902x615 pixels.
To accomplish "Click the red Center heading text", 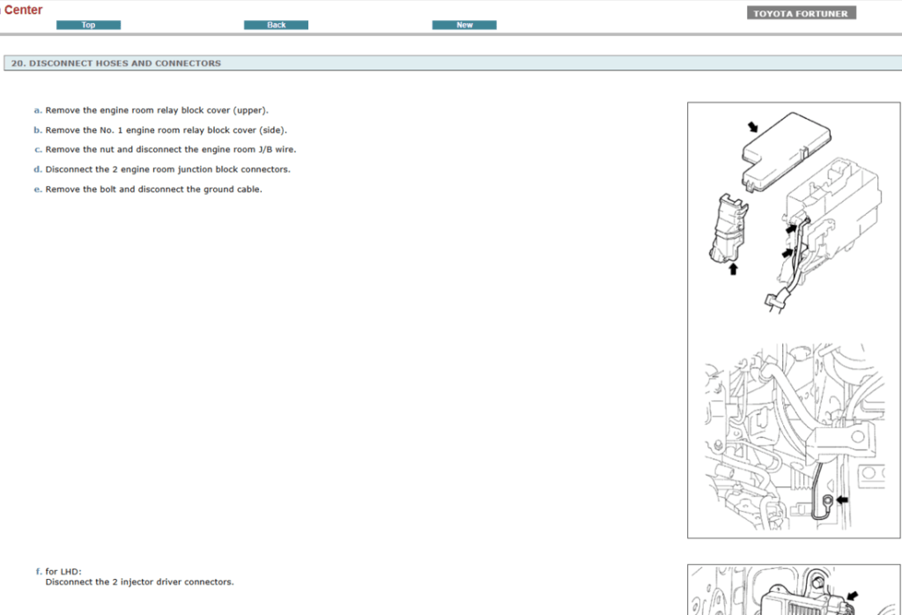I will click(x=24, y=9).
